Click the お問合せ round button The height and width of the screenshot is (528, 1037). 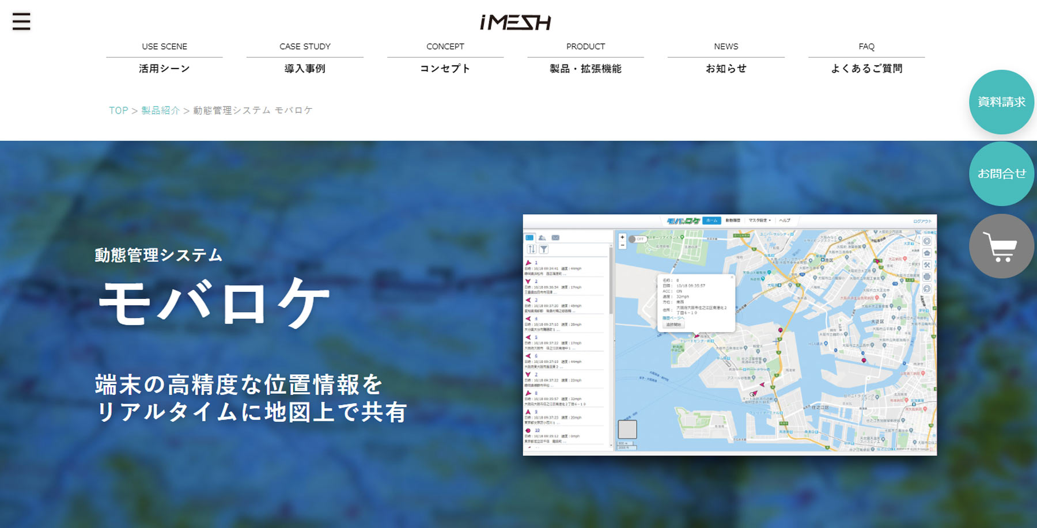point(1001,174)
